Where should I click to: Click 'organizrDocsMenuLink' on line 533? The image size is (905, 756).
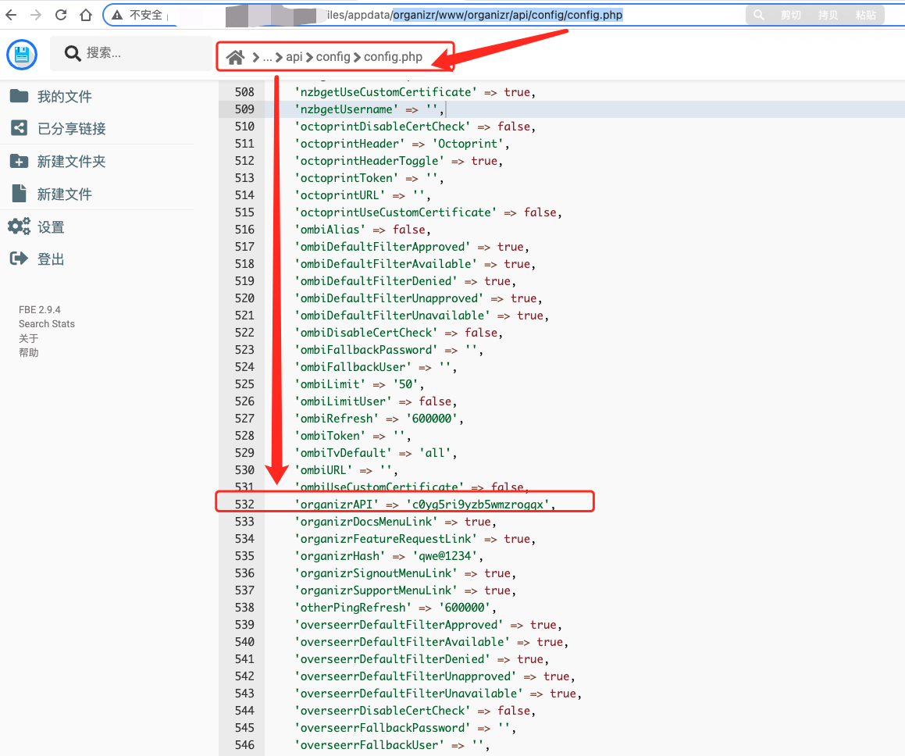point(366,522)
